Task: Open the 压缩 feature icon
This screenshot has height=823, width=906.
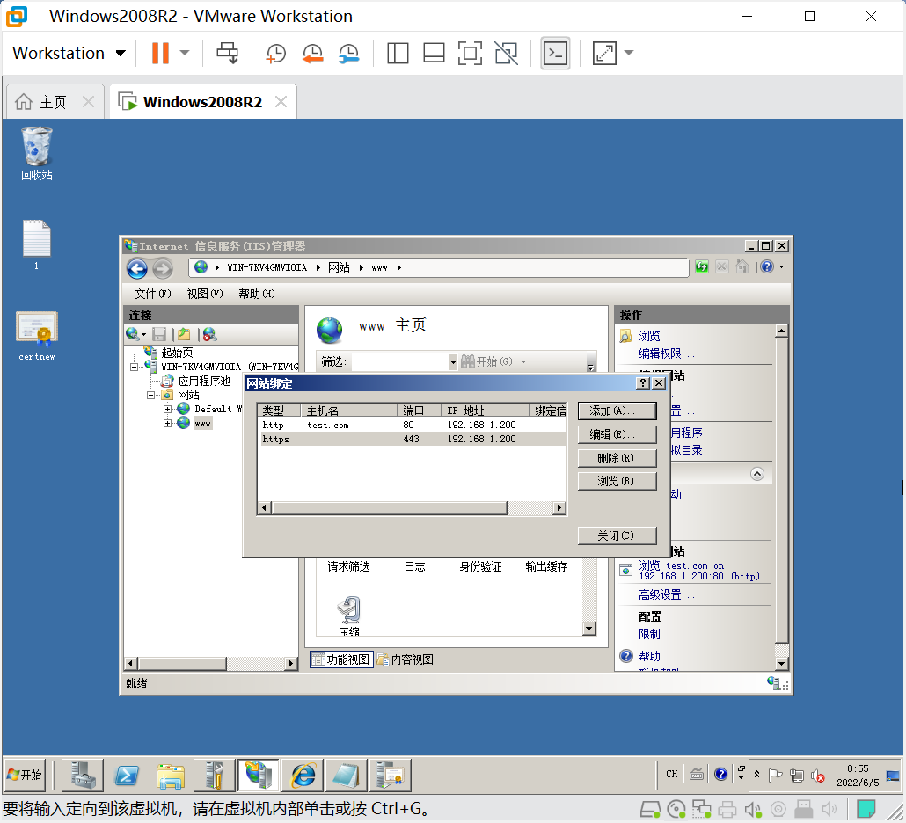Action: click(x=349, y=616)
